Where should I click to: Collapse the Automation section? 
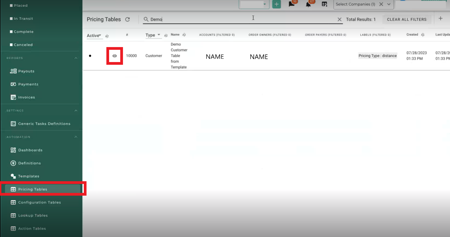click(76, 137)
